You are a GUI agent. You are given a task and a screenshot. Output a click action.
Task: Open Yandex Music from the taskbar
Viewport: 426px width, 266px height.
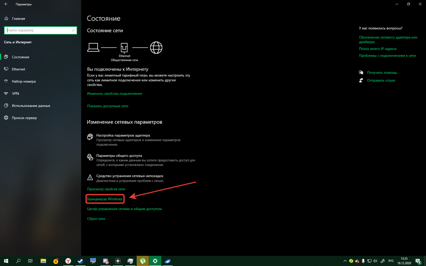pos(56,261)
